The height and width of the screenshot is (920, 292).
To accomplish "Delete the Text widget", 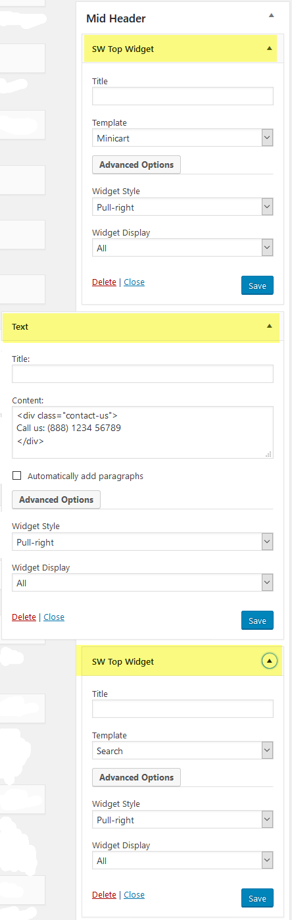I will (x=24, y=617).
